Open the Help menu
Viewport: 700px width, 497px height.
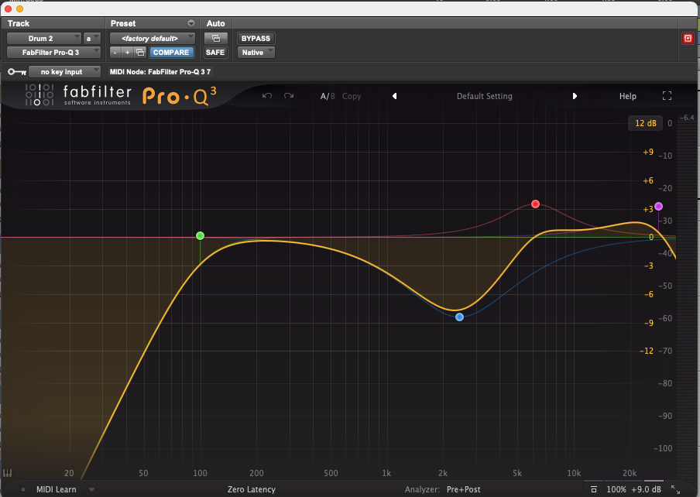(x=628, y=96)
